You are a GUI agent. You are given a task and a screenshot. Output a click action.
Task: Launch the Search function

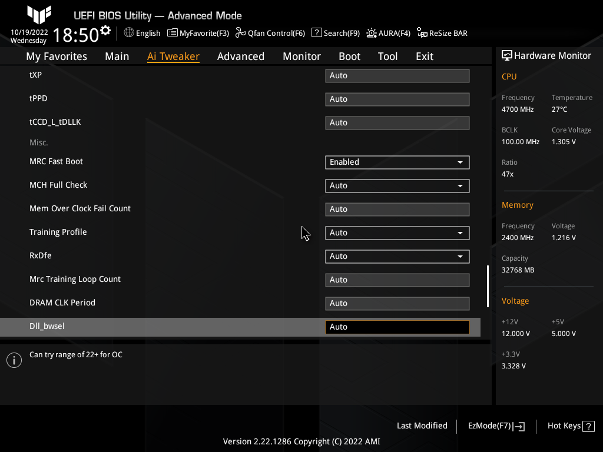tap(336, 33)
